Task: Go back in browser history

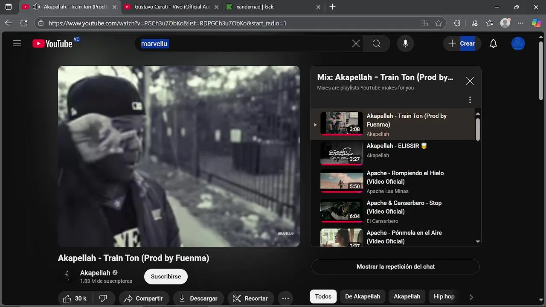Action: coord(9,23)
